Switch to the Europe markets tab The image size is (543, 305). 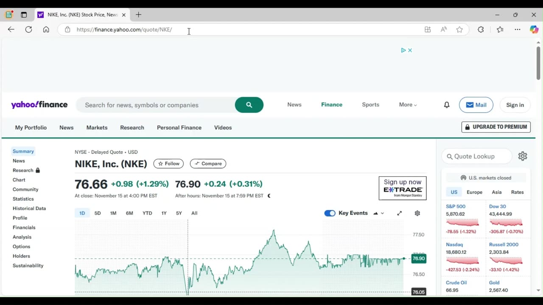(x=474, y=192)
